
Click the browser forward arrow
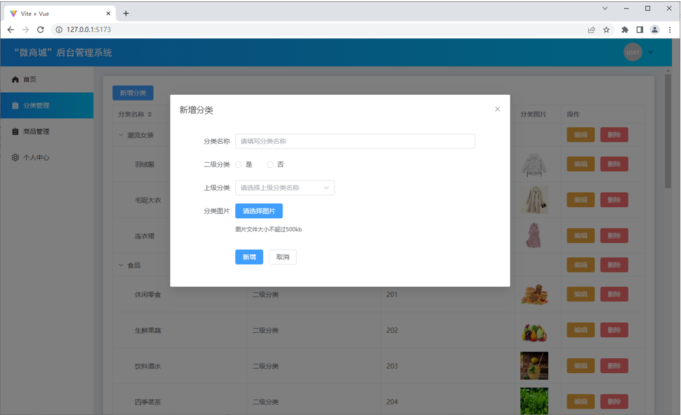point(25,29)
